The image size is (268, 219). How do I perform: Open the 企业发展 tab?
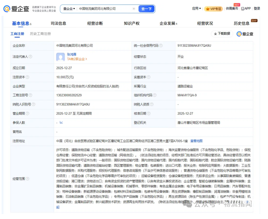pyautogui.click(x=168, y=24)
